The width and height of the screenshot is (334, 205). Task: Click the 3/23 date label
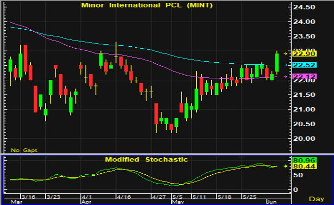coord(53,196)
